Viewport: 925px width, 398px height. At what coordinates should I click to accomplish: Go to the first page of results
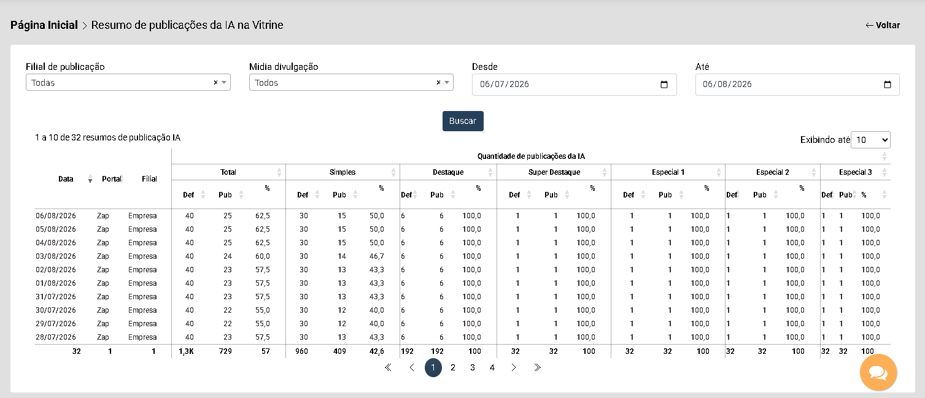pyautogui.click(x=388, y=367)
